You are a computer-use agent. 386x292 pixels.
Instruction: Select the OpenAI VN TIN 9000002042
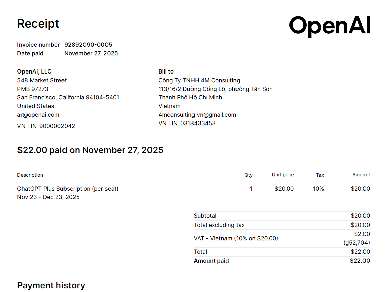point(57,126)
